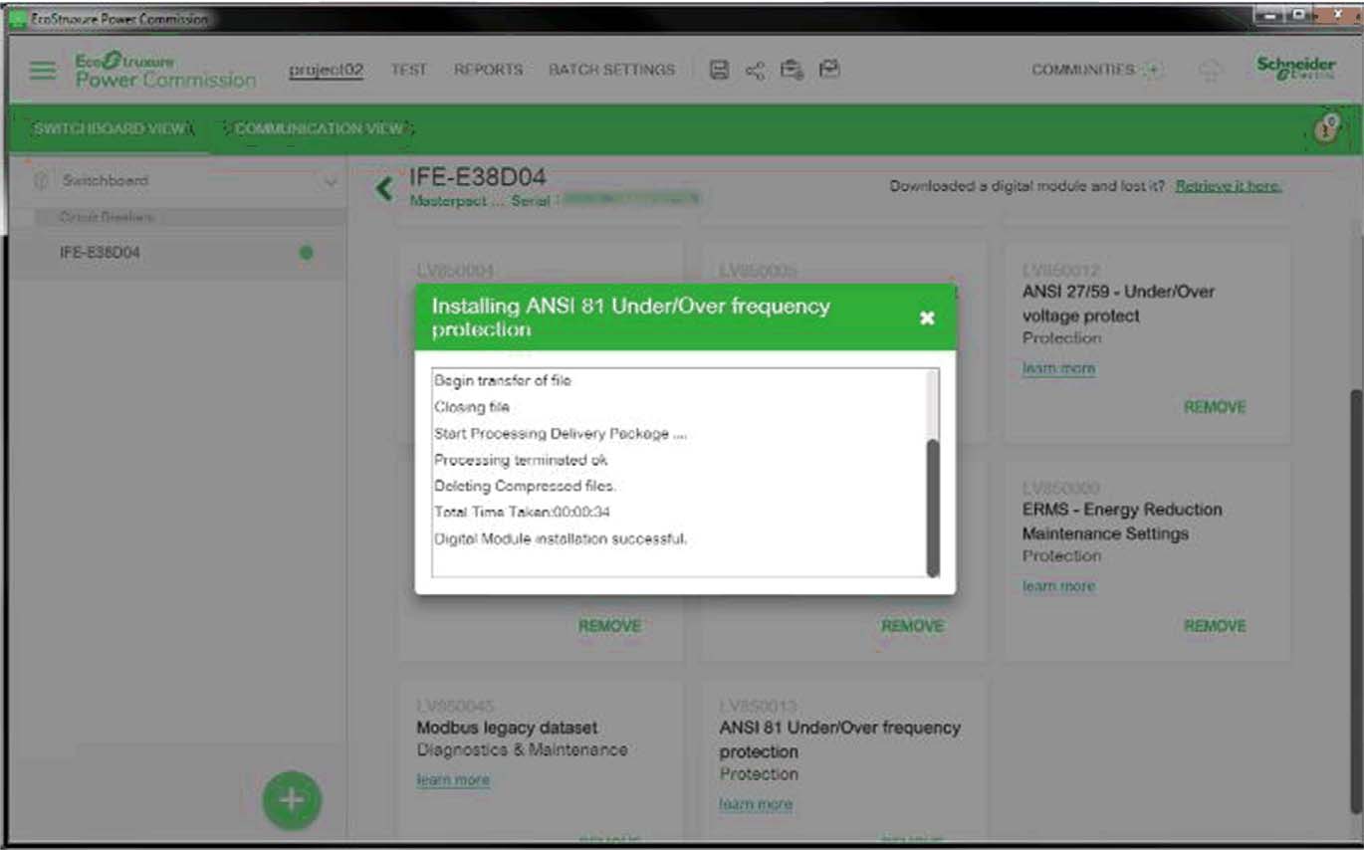The image size is (1364, 850).
Task: Click learn more under ANSI 81 card
Action: [756, 804]
